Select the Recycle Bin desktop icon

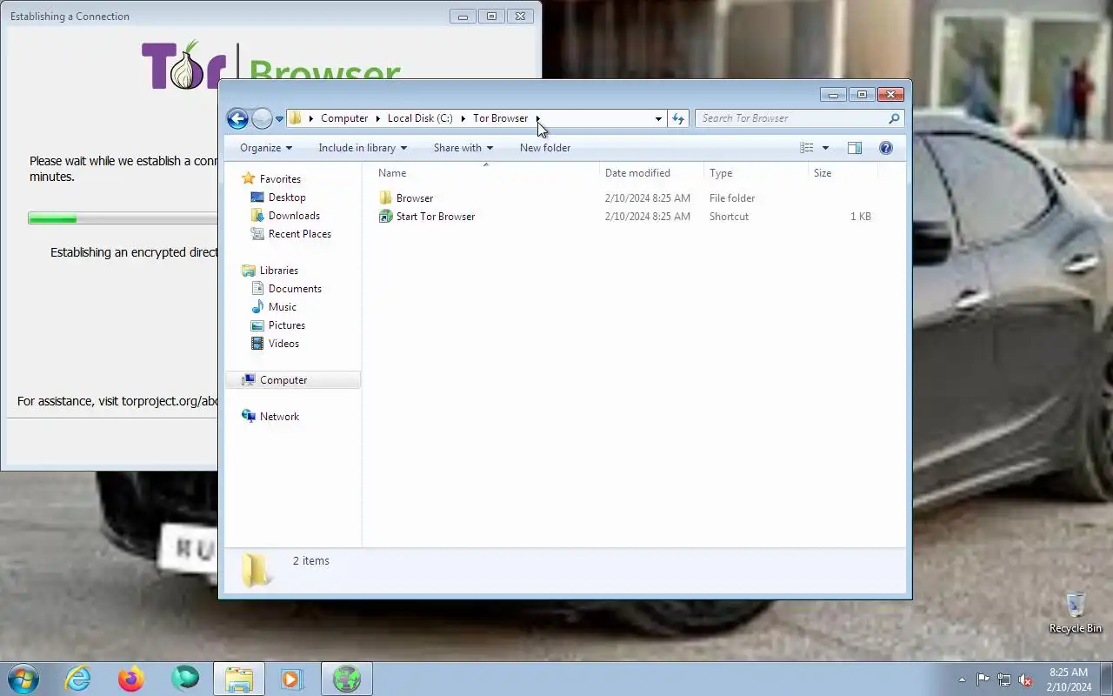1076,612
